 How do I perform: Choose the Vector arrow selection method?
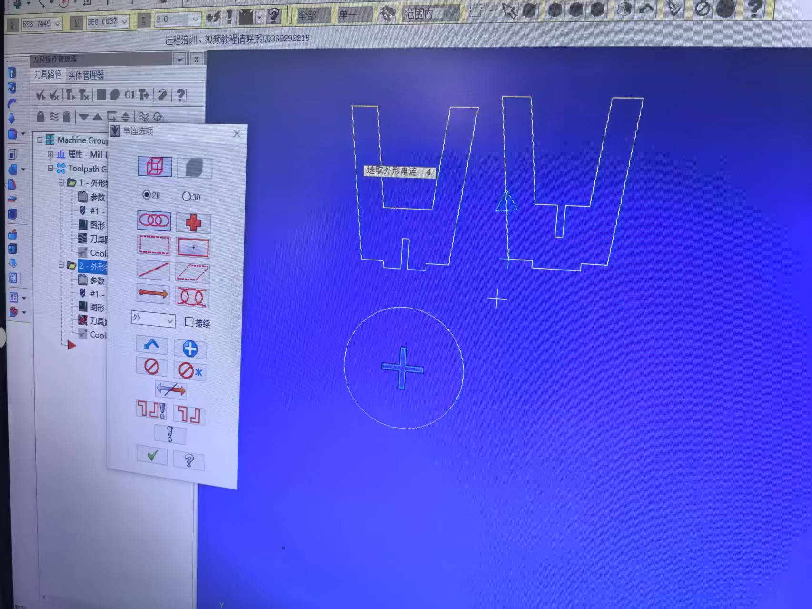point(153,294)
